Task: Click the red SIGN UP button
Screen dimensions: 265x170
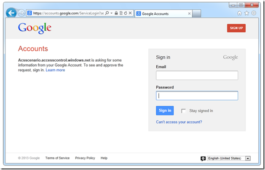Action: pyautogui.click(x=236, y=28)
